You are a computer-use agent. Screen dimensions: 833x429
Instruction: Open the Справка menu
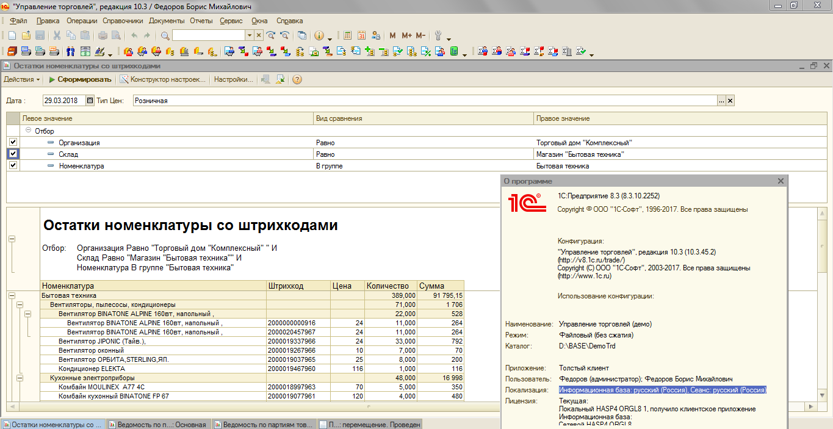point(289,21)
